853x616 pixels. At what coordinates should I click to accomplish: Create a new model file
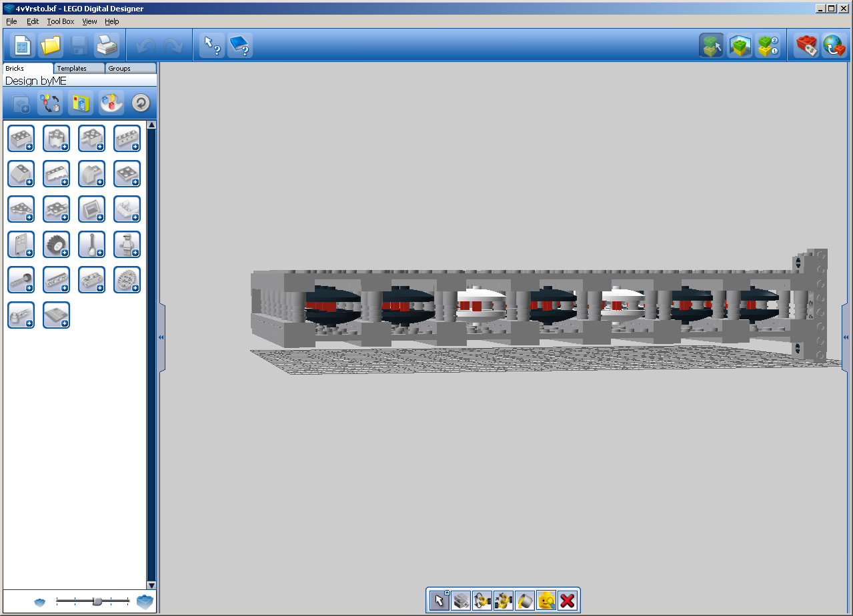(x=22, y=45)
